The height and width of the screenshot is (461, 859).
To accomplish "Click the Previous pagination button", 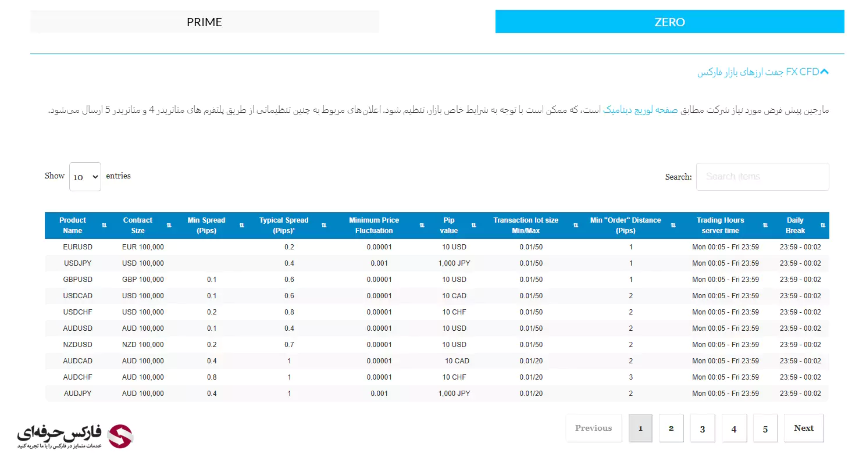I will tap(594, 428).
